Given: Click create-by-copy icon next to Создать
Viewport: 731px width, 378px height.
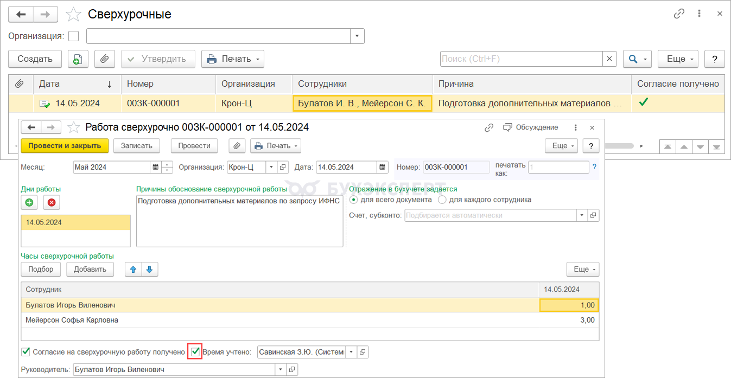Looking at the screenshot, I should click(78, 59).
